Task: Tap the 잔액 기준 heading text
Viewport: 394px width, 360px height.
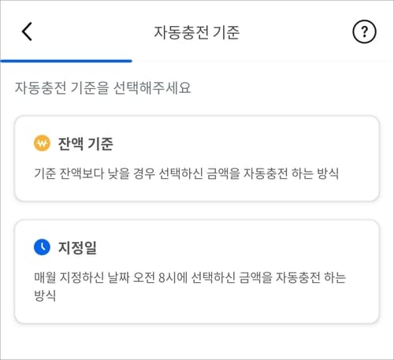Action: (x=86, y=143)
